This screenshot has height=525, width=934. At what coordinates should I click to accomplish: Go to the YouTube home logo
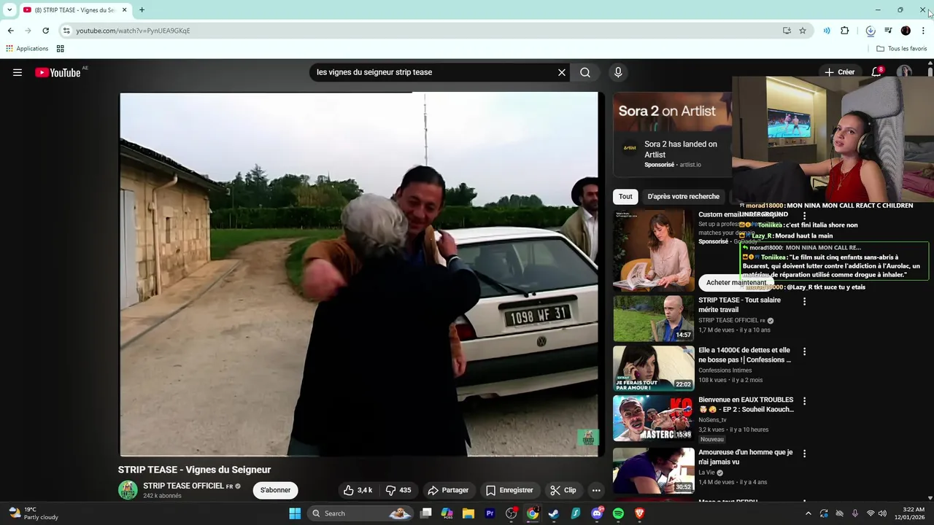click(58, 72)
